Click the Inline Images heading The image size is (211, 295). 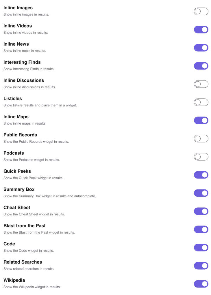18,7
